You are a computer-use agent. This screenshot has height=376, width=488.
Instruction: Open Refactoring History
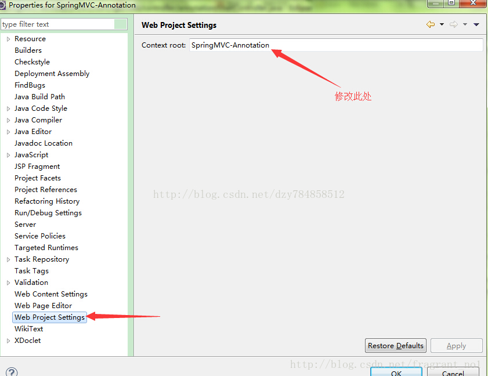[47, 201]
